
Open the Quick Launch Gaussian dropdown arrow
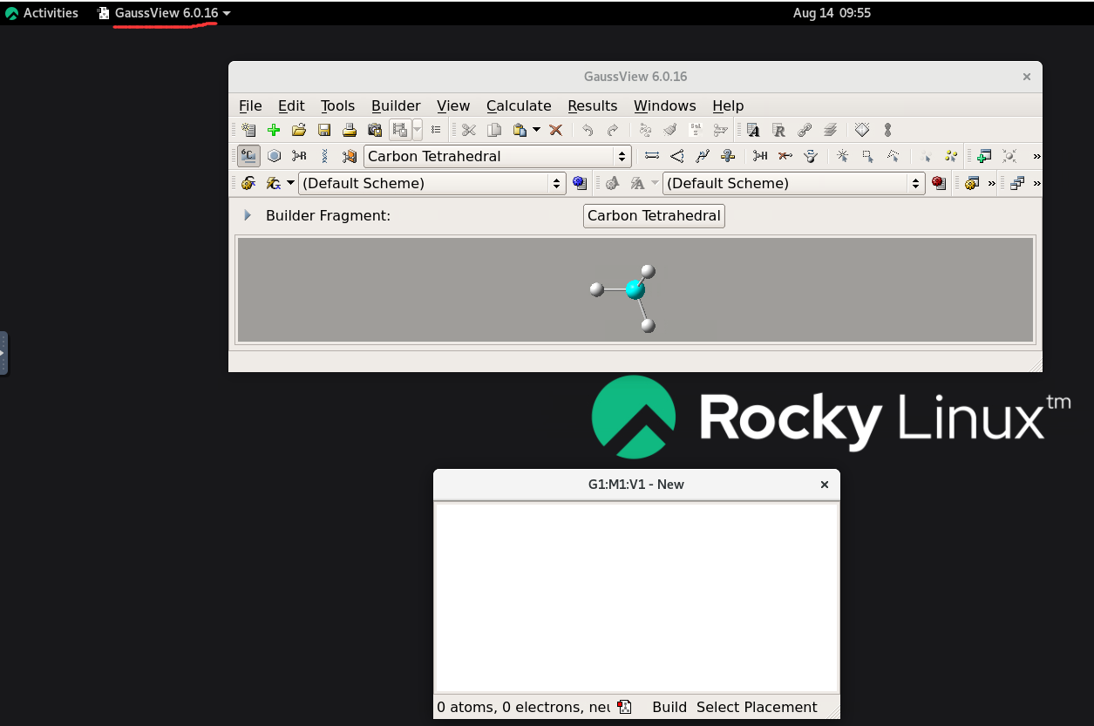point(290,183)
